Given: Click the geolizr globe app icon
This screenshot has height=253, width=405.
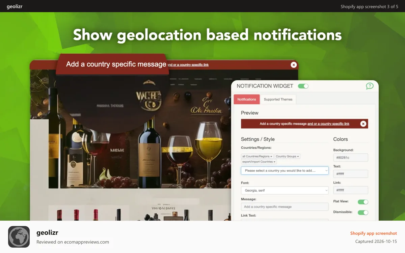Looking at the screenshot, I should tap(19, 237).
